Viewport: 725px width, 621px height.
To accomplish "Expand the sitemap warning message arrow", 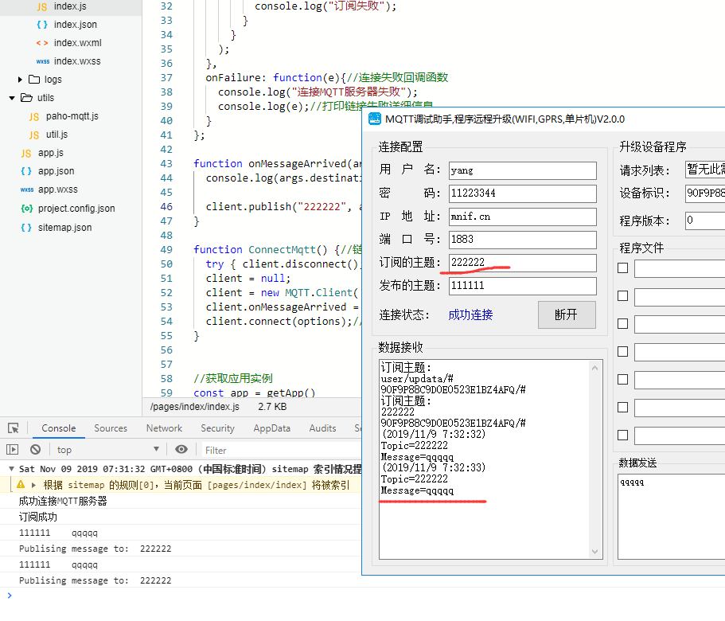I will click(33, 485).
